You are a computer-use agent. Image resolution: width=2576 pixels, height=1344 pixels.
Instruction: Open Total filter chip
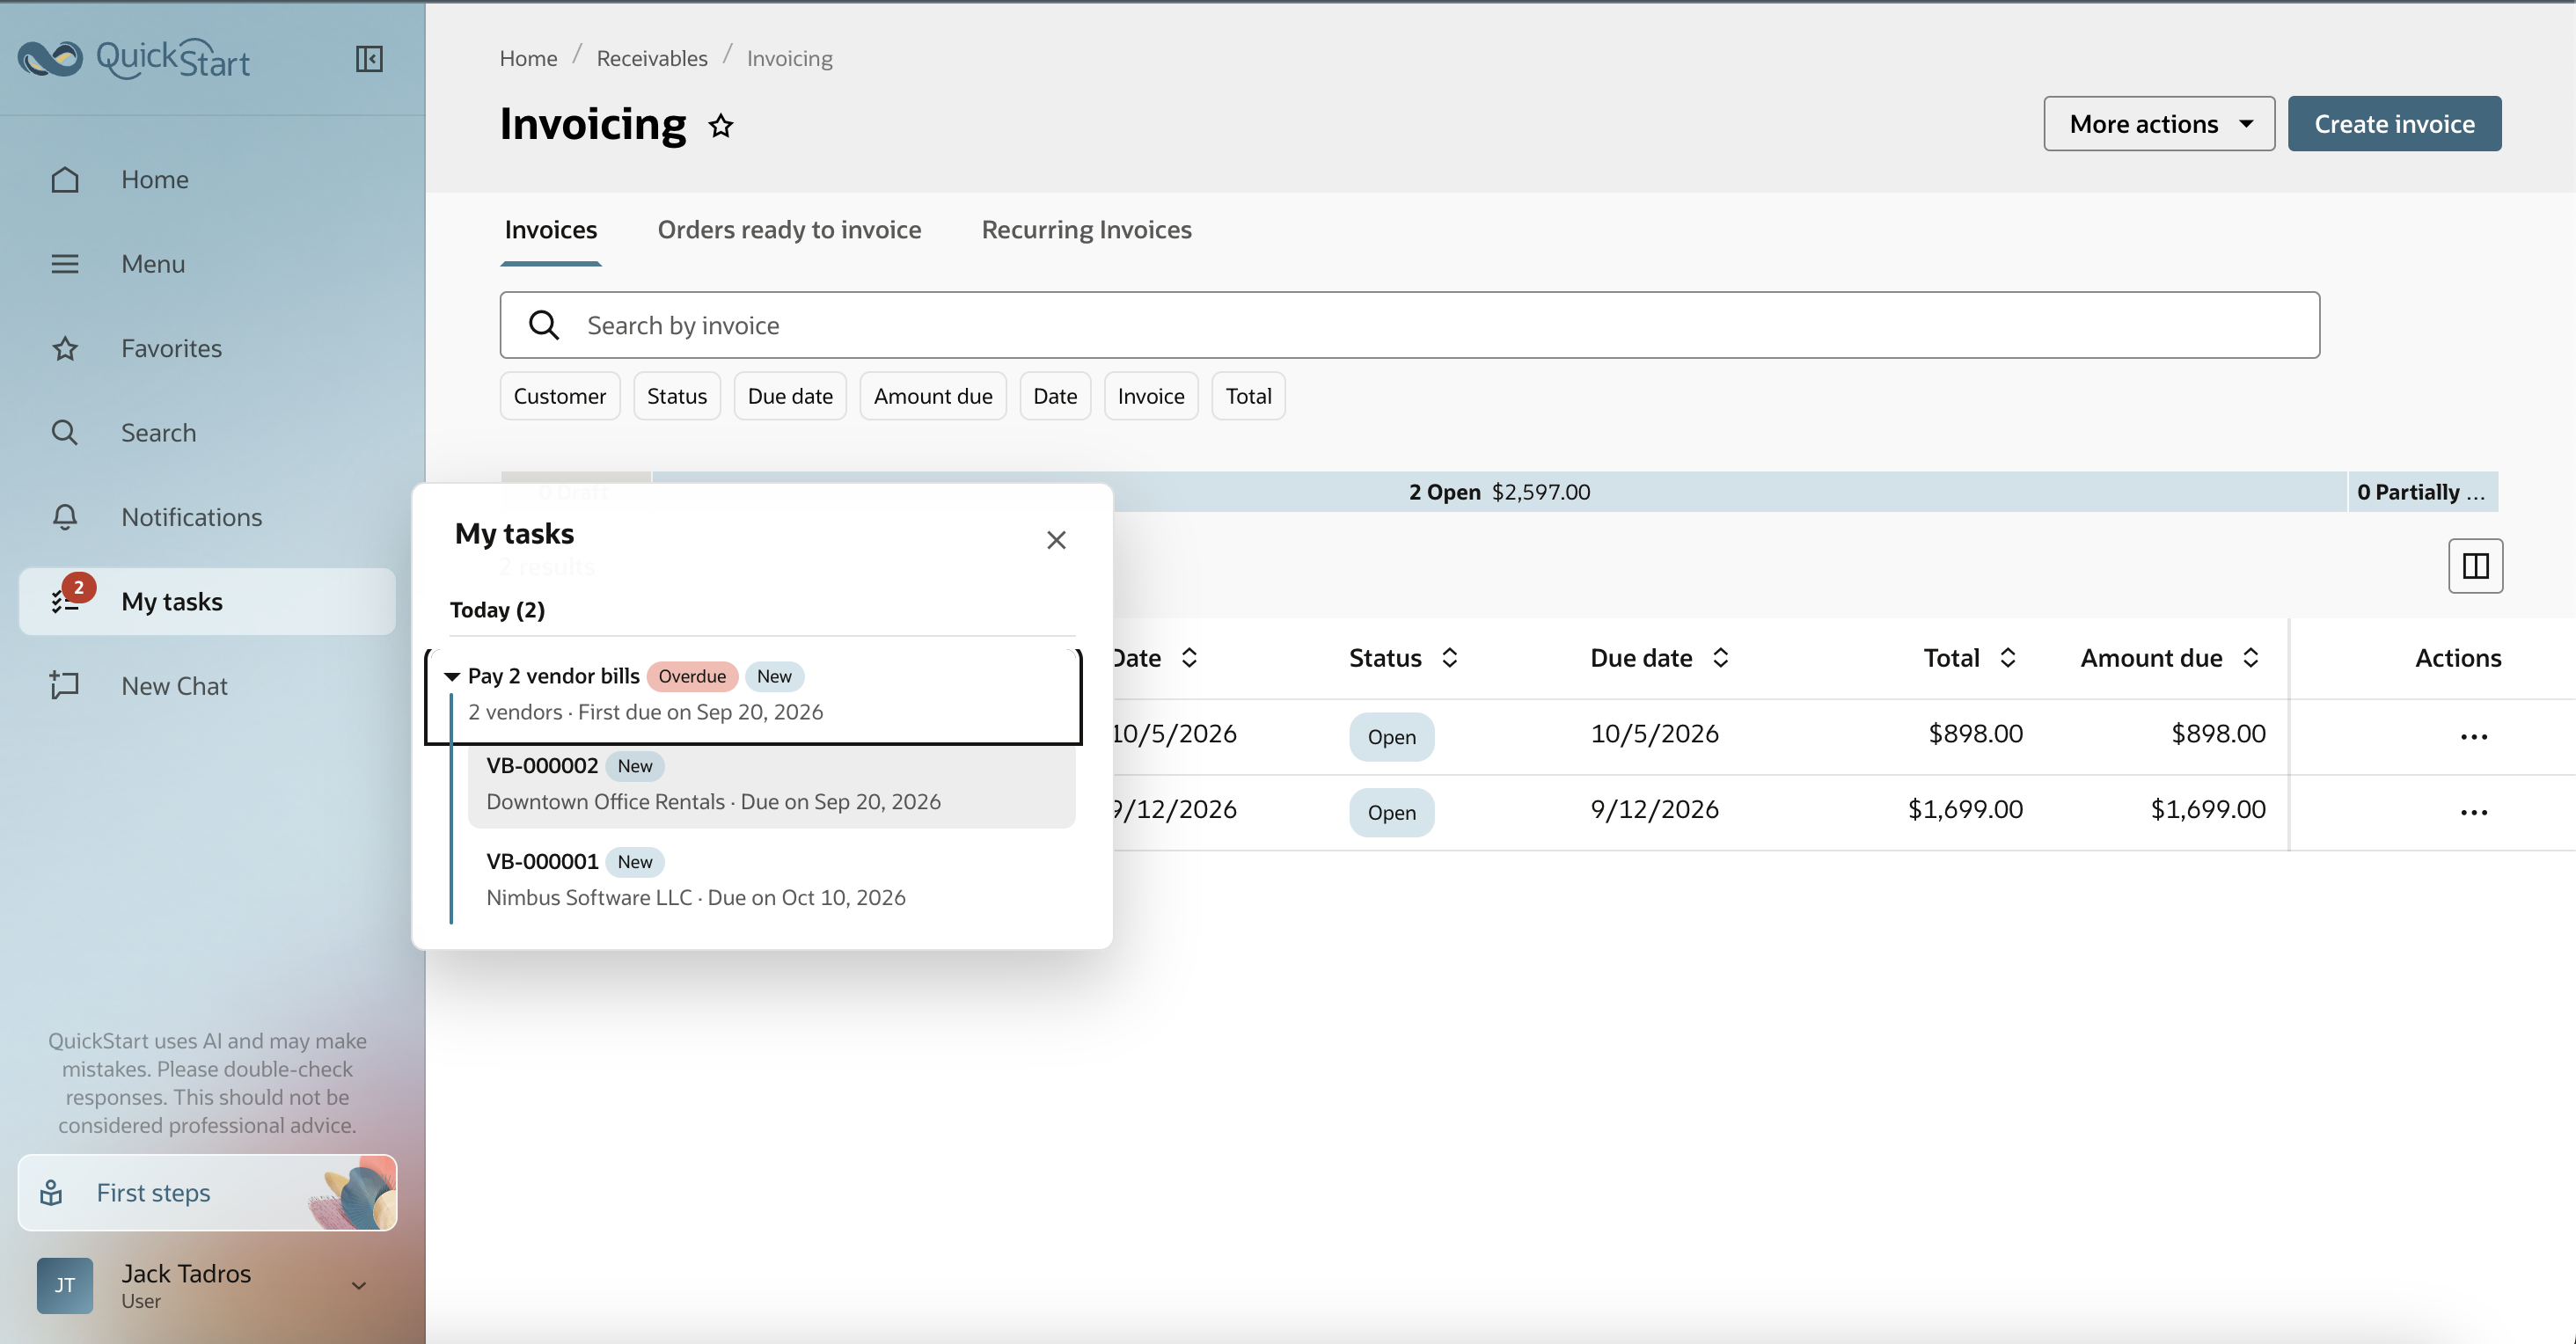(1248, 396)
